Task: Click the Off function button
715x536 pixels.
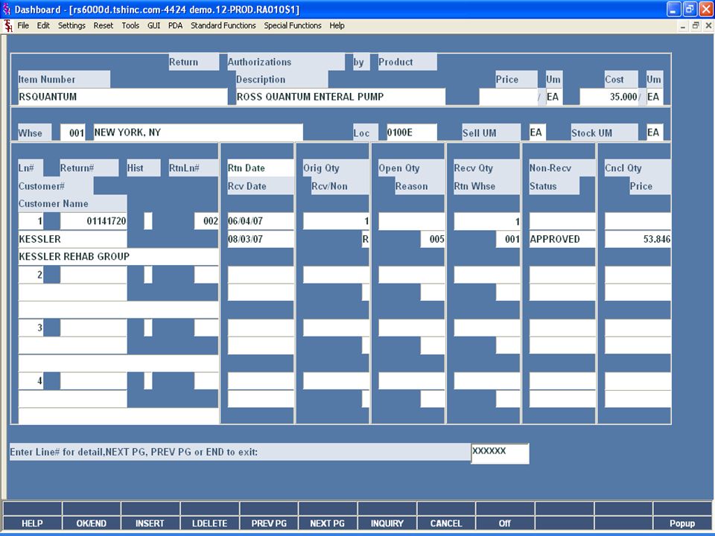Action: [505, 523]
